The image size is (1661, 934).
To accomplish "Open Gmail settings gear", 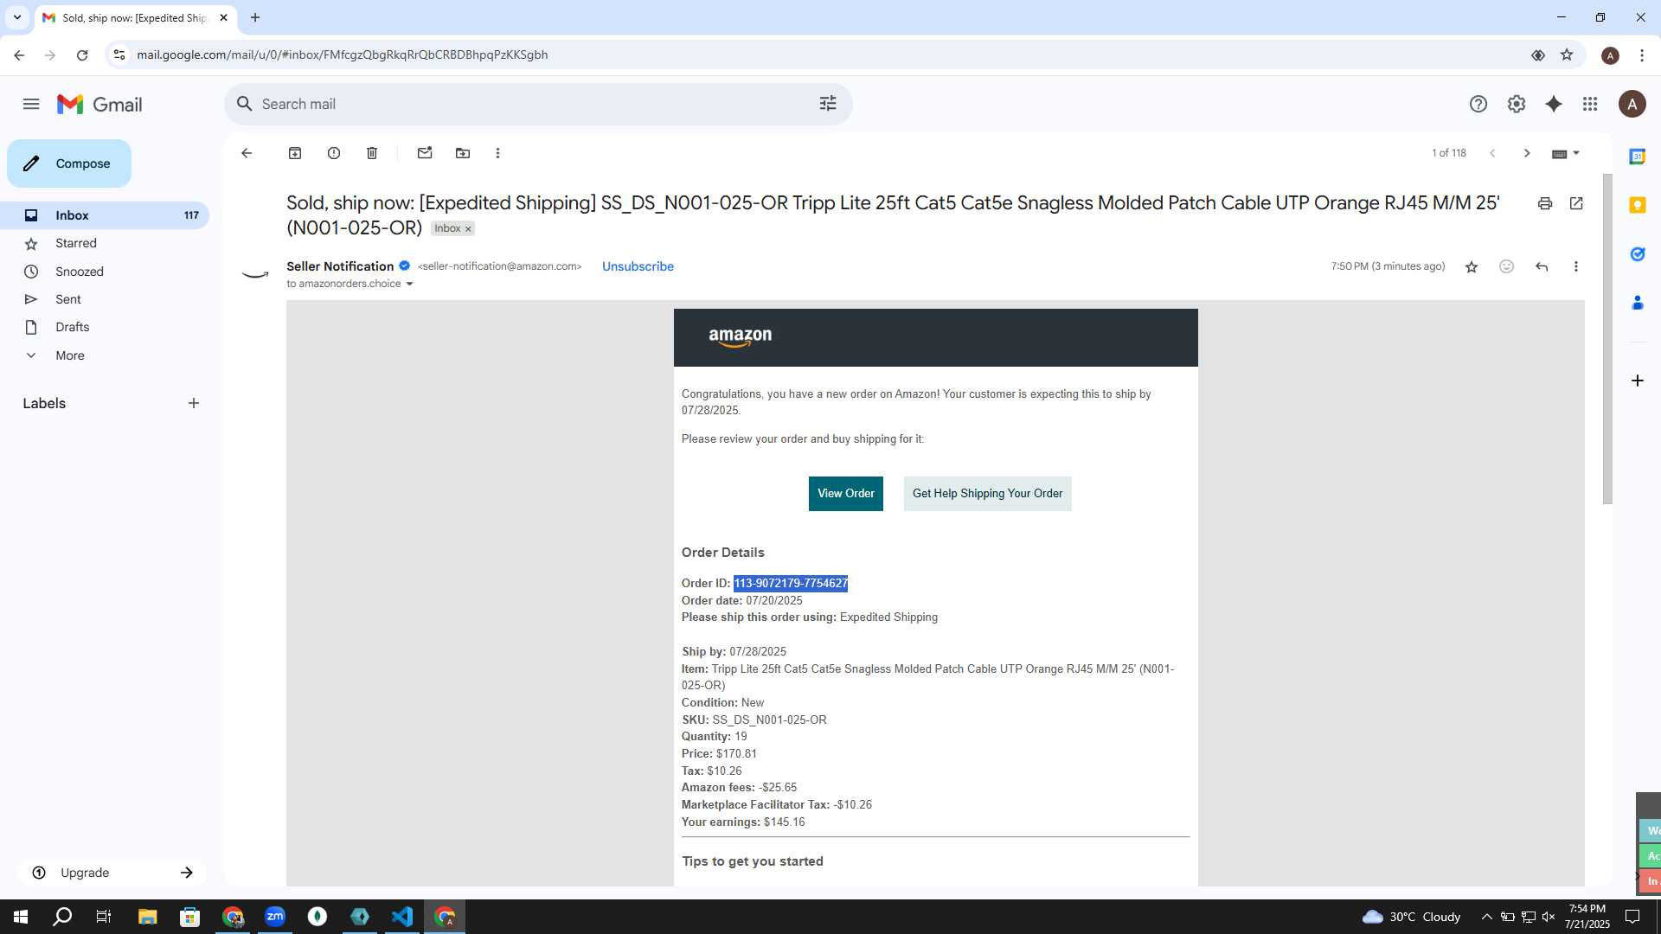I will (x=1517, y=105).
